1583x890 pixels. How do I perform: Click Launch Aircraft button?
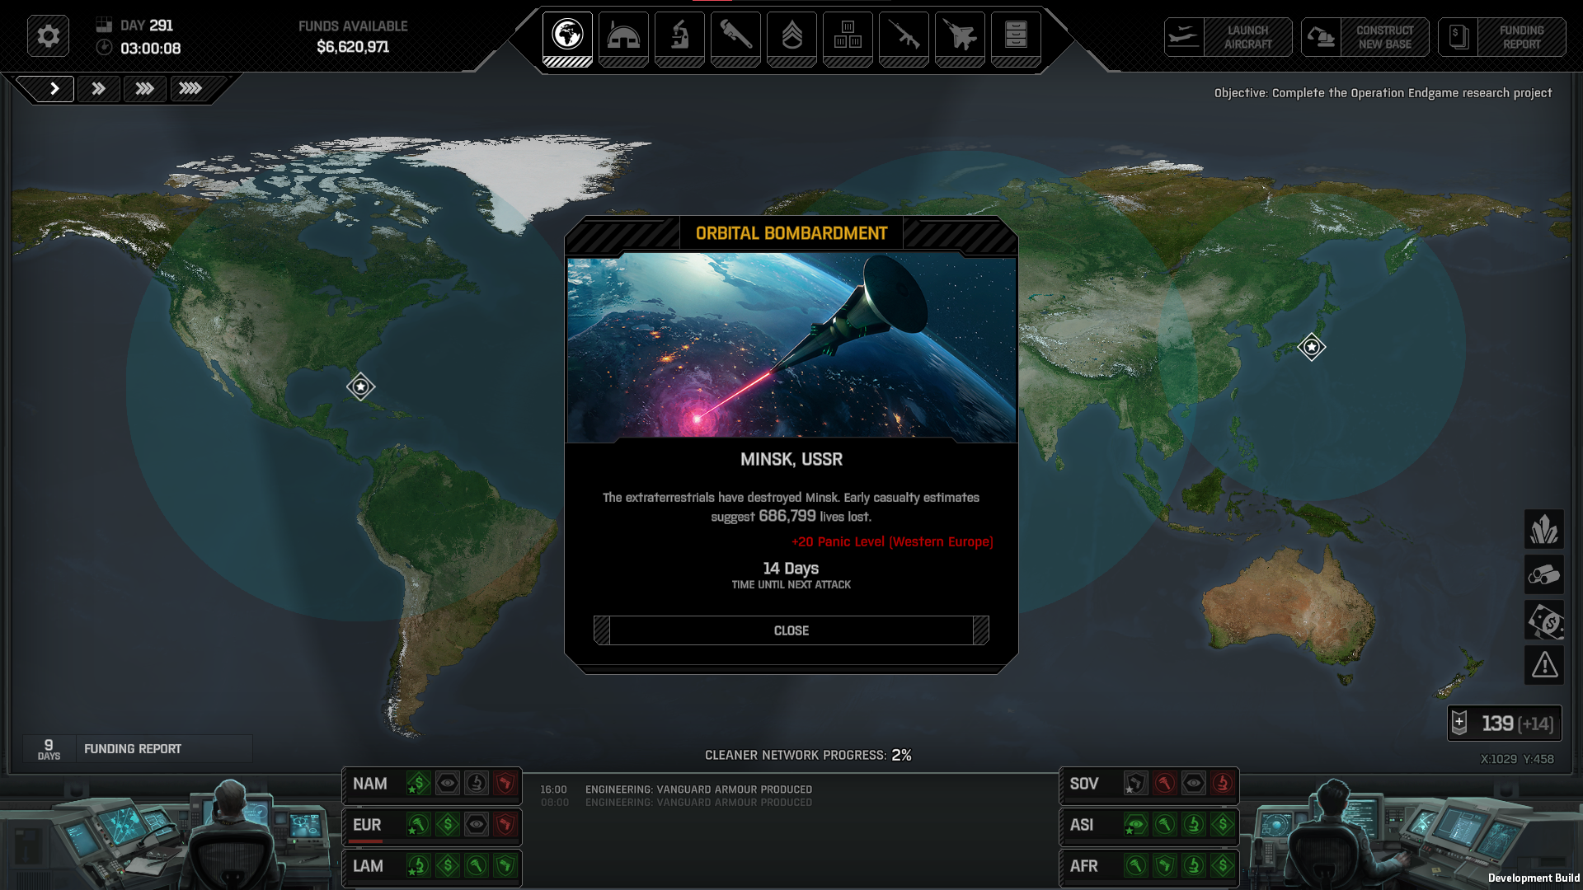tap(1228, 37)
